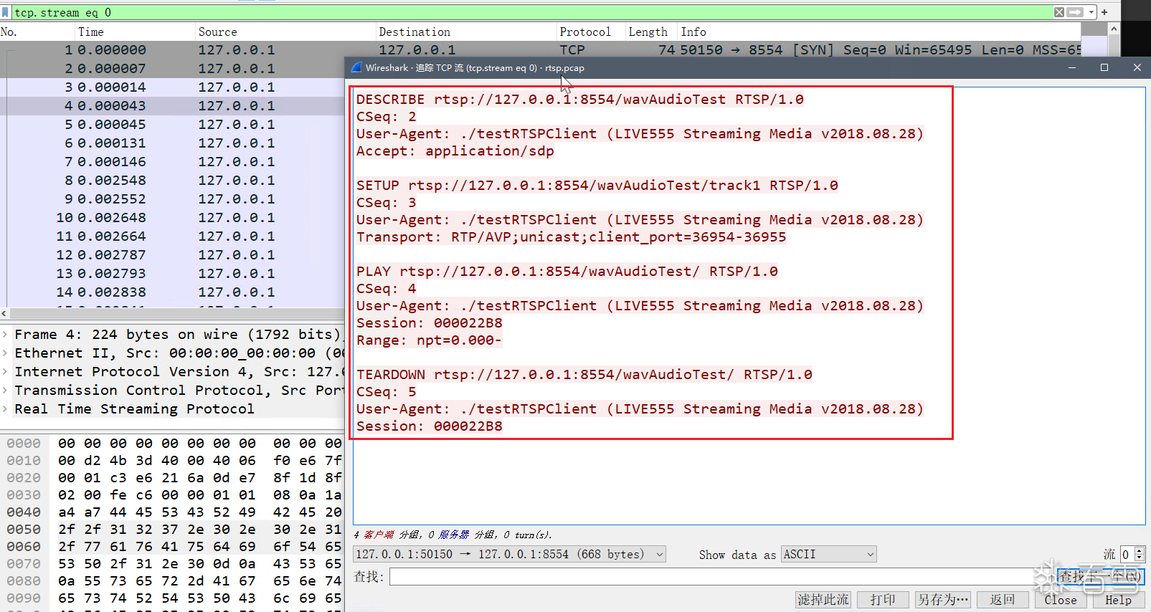Expand Transmission Control Protocol node
Screen dimensions: 1151x612
(x=5, y=391)
